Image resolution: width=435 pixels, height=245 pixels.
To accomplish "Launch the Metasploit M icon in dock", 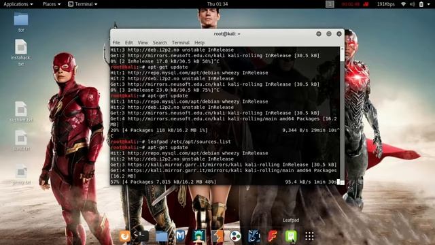I will (180, 236).
